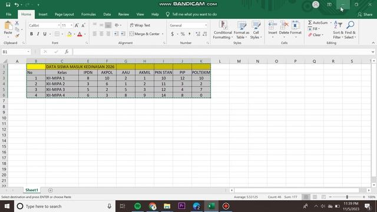Switch to the Data tab

click(107, 14)
